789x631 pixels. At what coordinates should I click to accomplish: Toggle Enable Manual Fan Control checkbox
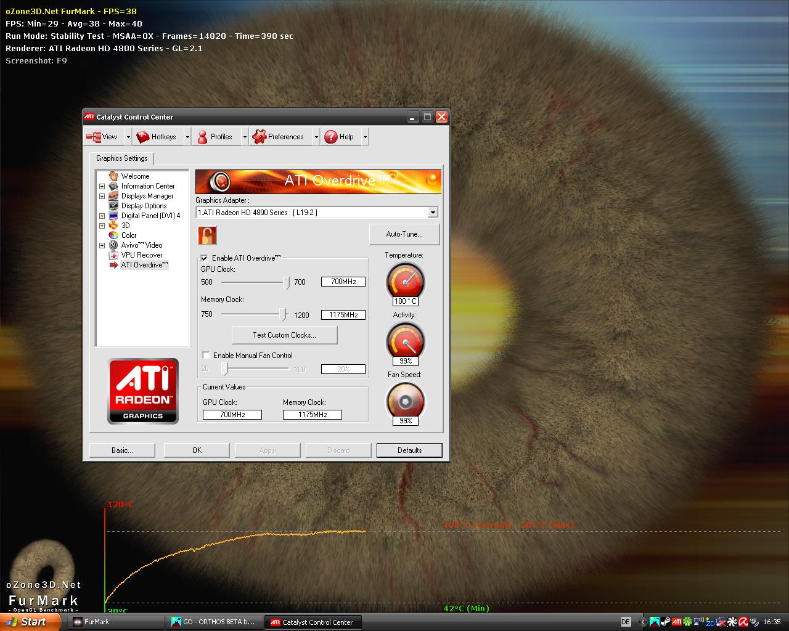pyautogui.click(x=206, y=356)
